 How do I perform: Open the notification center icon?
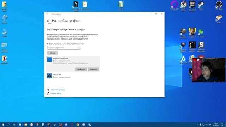pyautogui.click(x=222, y=125)
